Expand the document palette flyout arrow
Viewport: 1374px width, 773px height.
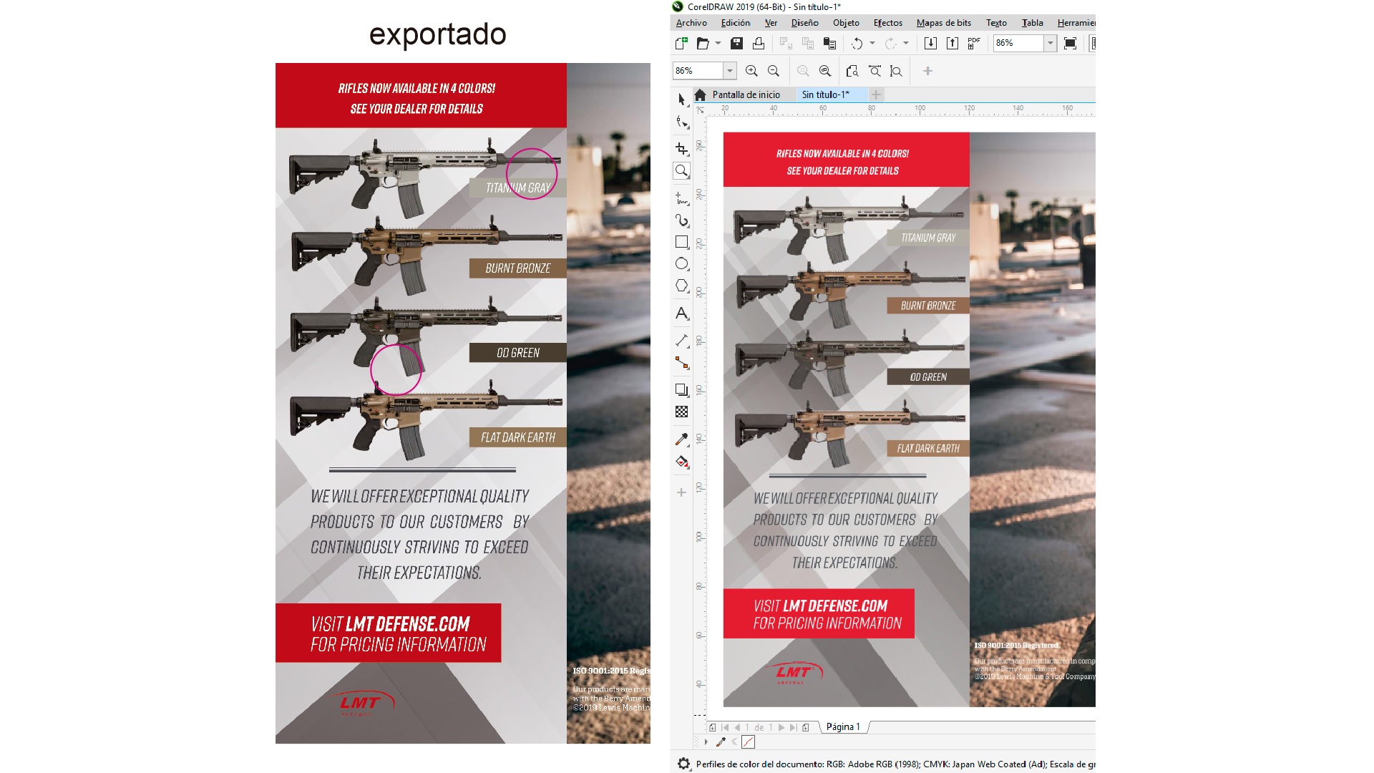[x=706, y=742]
